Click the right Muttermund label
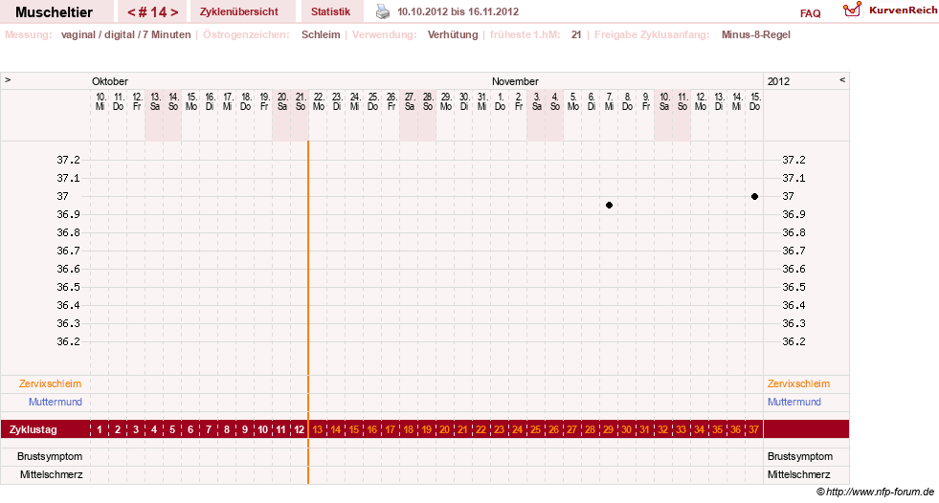 794,402
